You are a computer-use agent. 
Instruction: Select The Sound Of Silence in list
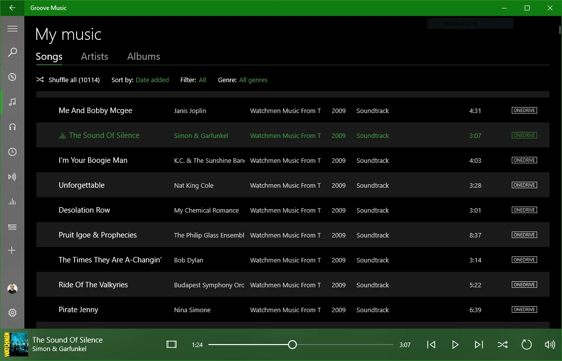292,135
